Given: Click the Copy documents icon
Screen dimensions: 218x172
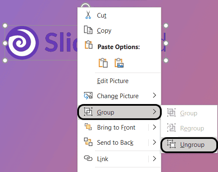Looking at the screenshot, I should click(88, 30).
